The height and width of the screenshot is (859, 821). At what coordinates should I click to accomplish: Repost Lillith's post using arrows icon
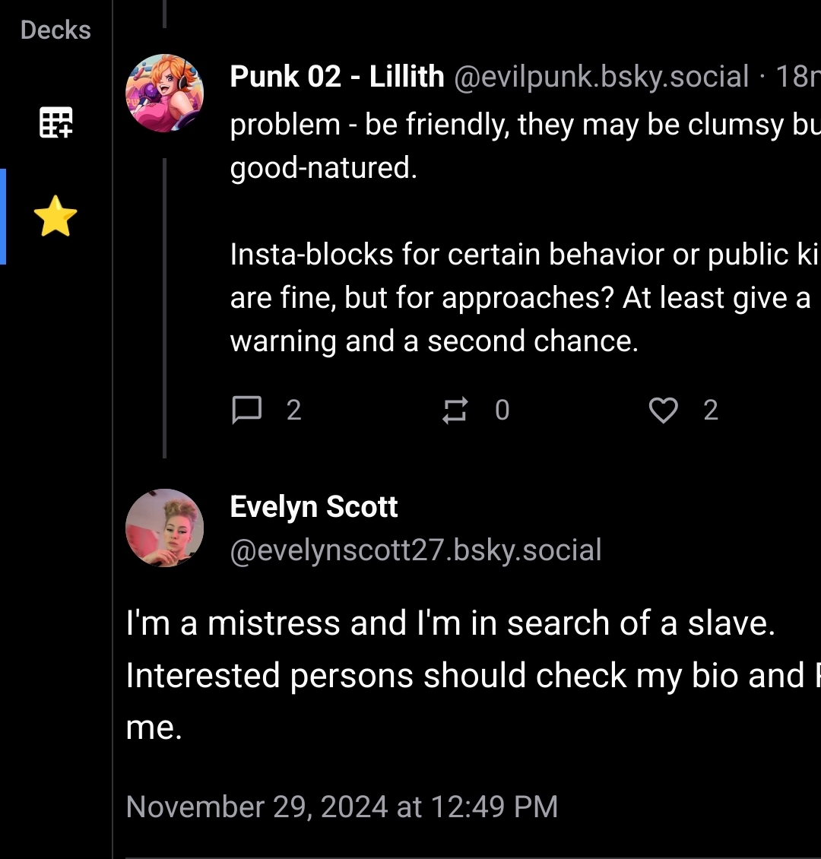pos(455,410)
